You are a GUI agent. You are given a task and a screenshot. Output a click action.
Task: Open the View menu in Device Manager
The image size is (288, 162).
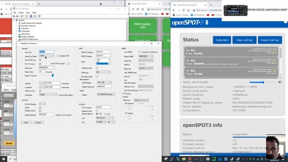[28, 13]
